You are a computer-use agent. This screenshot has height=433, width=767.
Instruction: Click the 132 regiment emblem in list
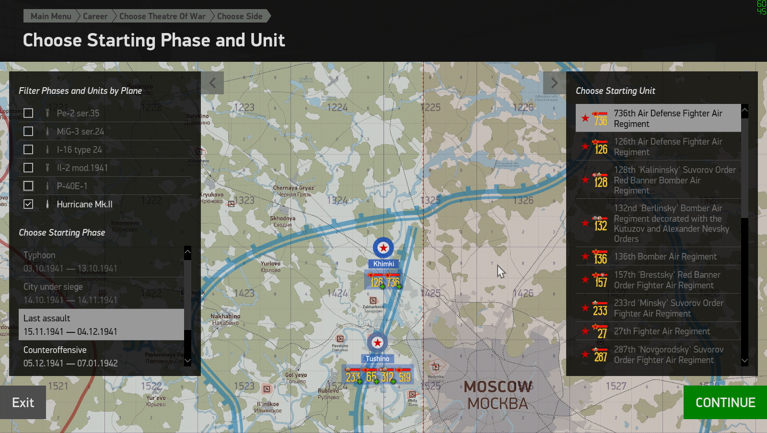click(600, 223)
